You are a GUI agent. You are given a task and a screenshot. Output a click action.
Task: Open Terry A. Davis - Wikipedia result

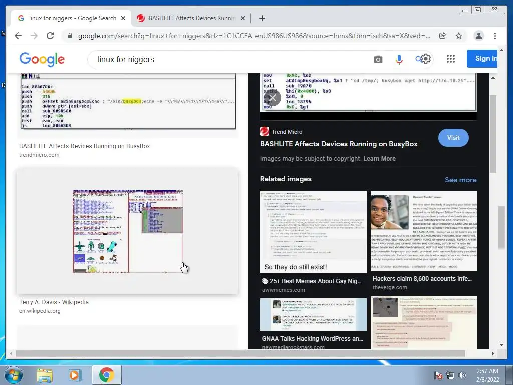54,302
